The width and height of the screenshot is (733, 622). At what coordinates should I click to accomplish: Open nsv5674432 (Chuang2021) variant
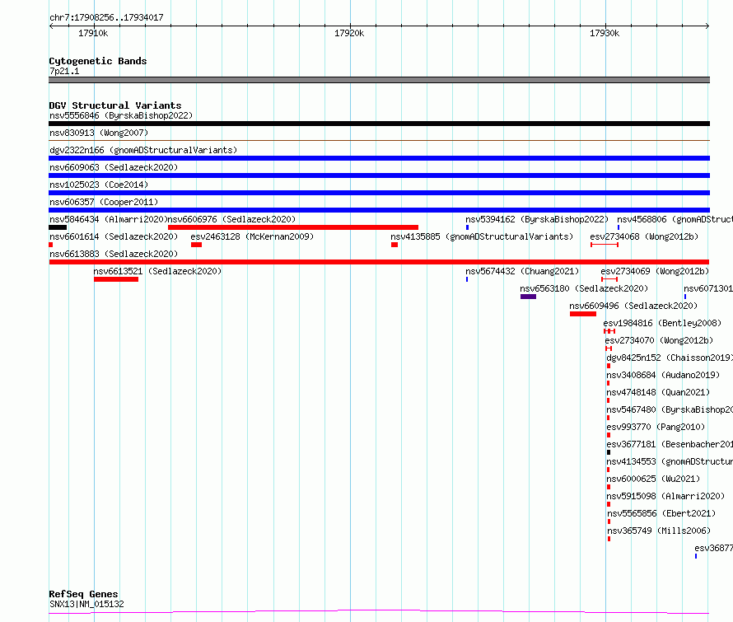coord(522,271)
